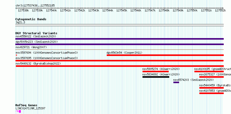Click the 127549k ruler tick label
The image size is (231, 114).
point(178,10)
